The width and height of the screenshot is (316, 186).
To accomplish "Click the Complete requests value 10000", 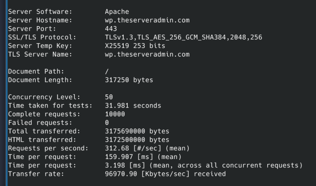I will pos(115,114).
